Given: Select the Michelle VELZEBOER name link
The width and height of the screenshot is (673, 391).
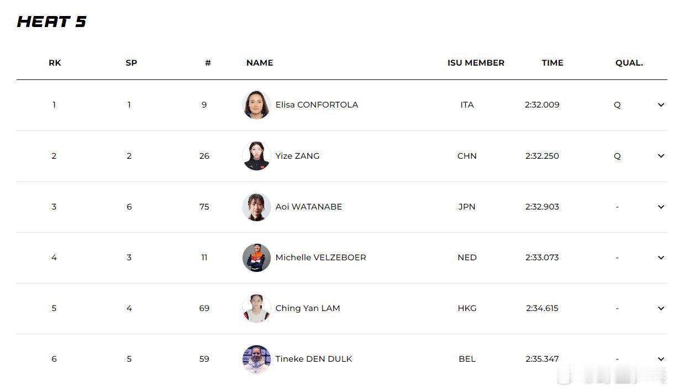Looking at the screenshot, I should [320, 258].
